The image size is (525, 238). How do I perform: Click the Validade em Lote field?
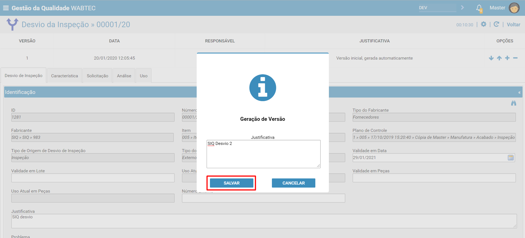(x=93, y=178)
